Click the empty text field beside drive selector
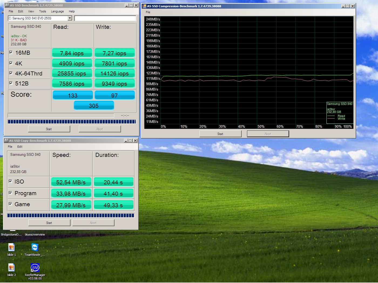 click(105, 18)
